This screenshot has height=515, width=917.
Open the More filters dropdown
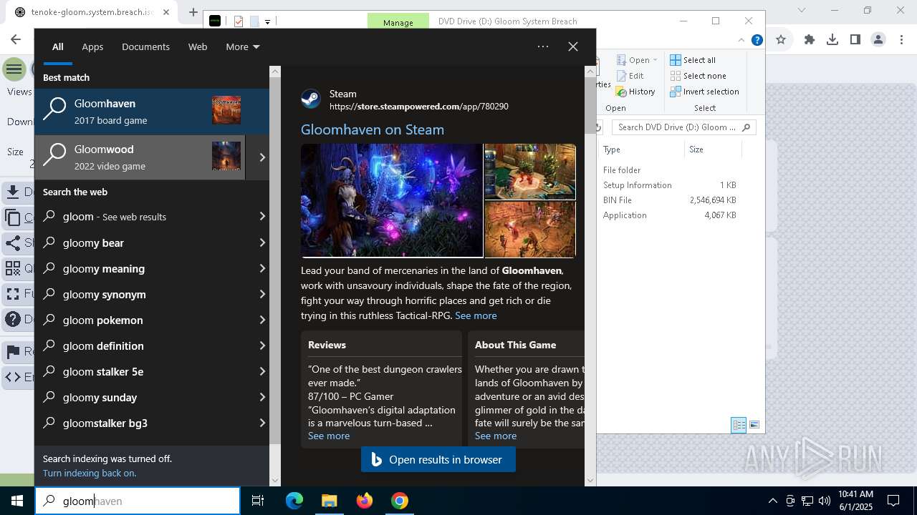point(242,46)
